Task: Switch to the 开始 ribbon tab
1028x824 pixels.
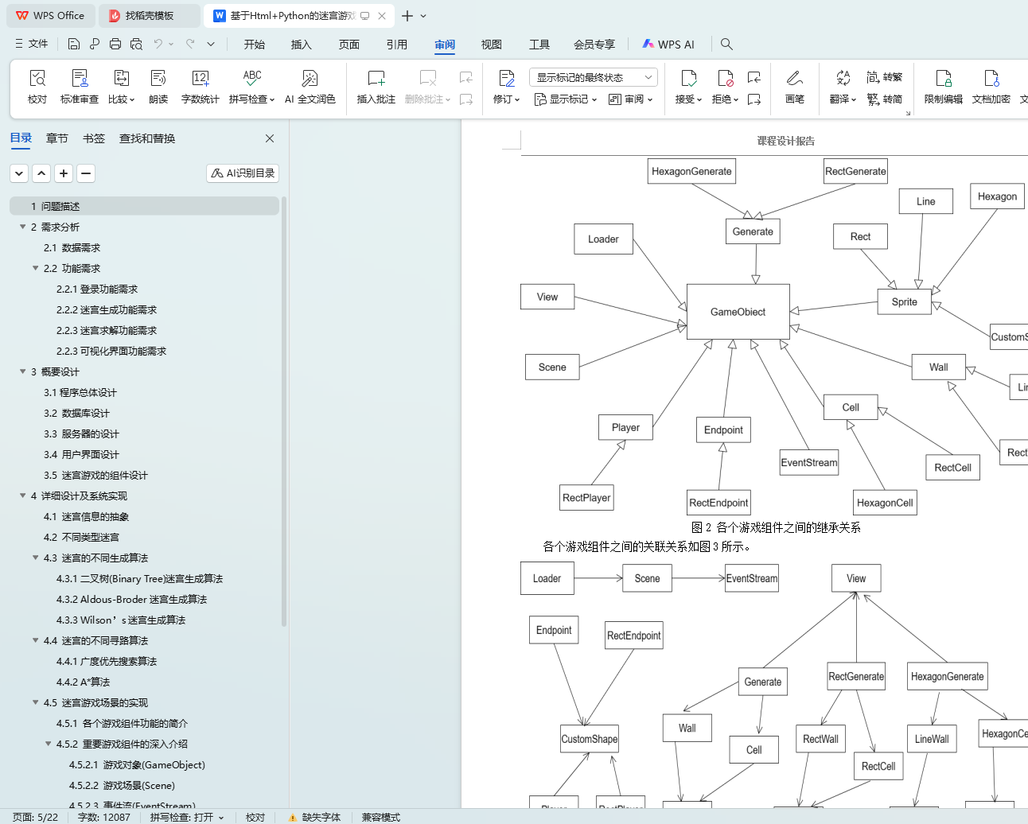Action: point(255,45)
